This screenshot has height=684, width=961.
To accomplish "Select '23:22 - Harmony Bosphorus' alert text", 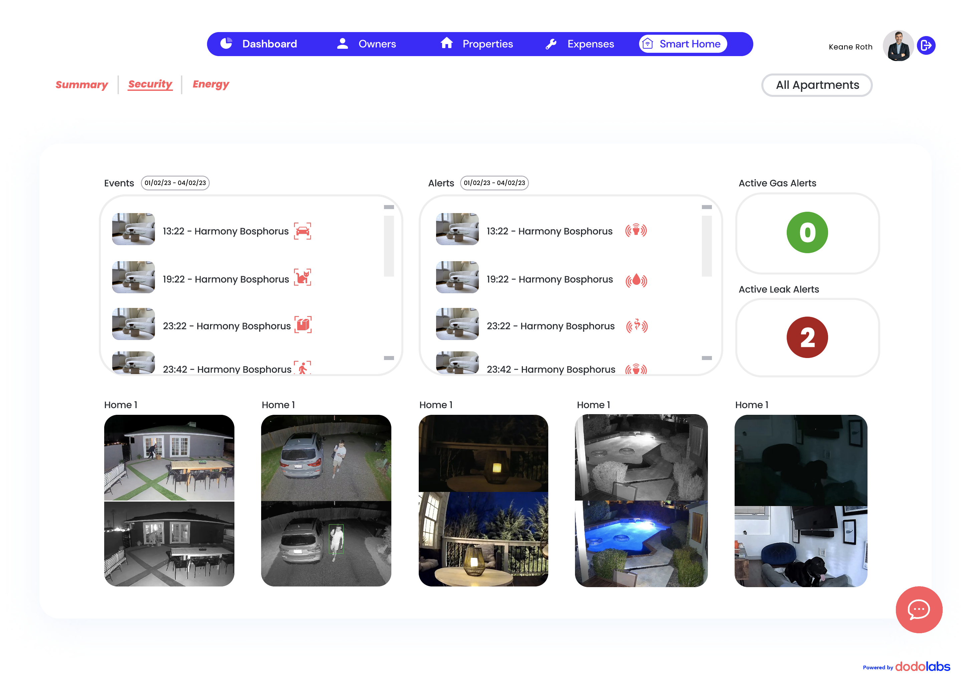I will point(550,326).
